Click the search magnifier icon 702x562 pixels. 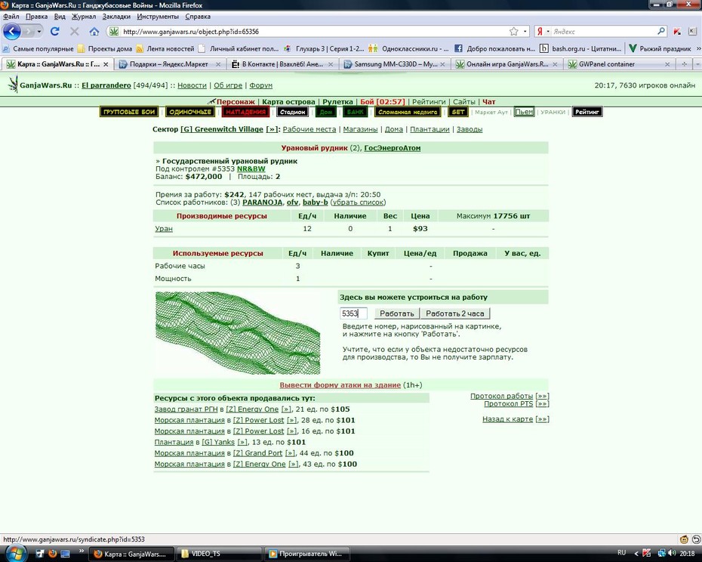pyautogui.click(x=660, y=32)
